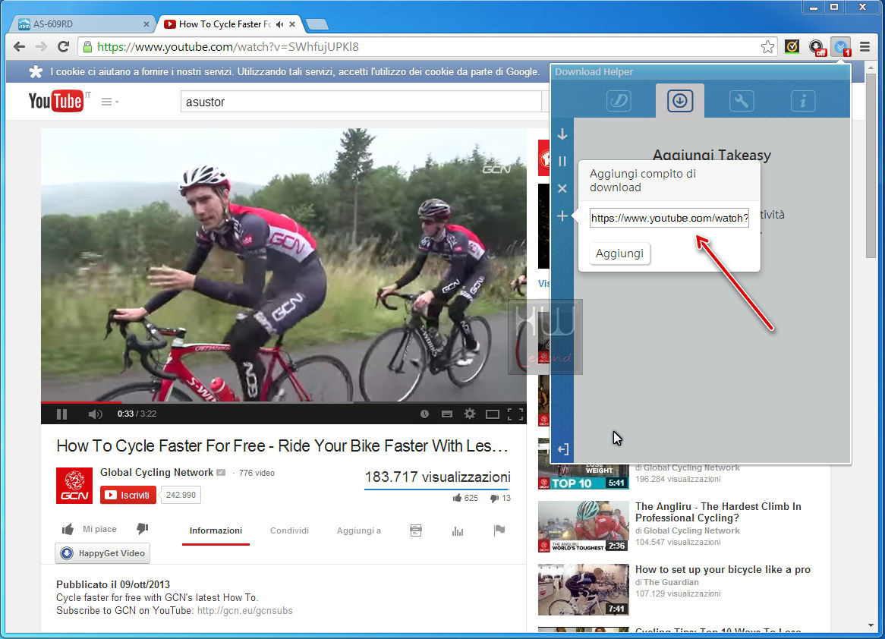Screen dimensions: 885x639
Task: Click the Download Helper extension toolbar icon
Action: pyautogui.click(x=842, y=47)
